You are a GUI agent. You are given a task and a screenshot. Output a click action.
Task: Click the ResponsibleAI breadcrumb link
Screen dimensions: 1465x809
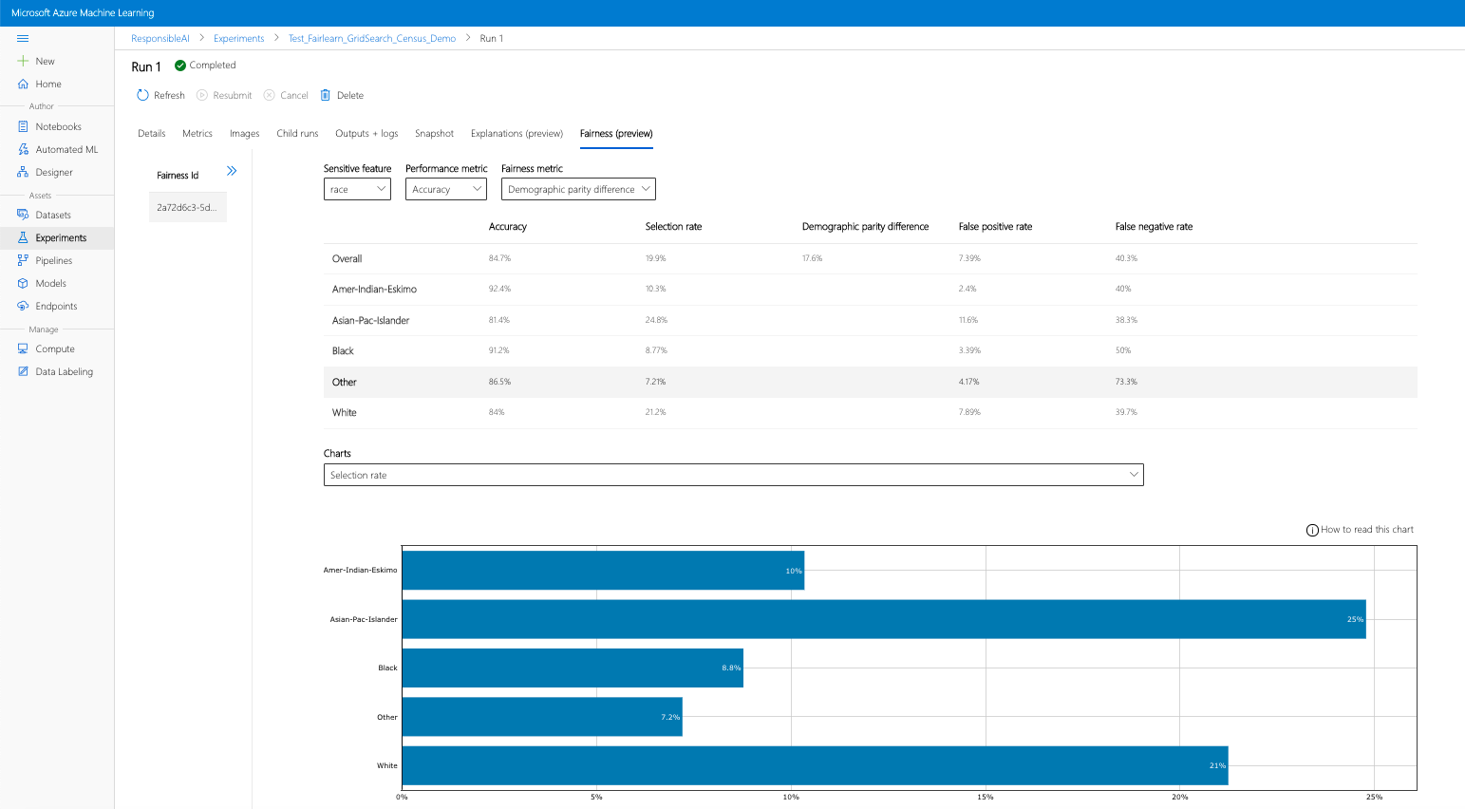pyautogui.click(x=160, y=38)
